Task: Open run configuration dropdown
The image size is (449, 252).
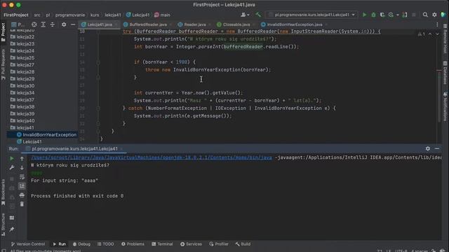Action: point(311,15)
